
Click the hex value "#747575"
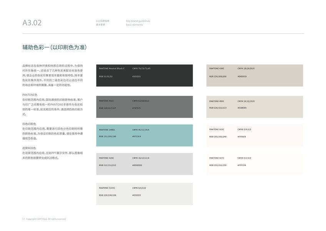point(136,108)
